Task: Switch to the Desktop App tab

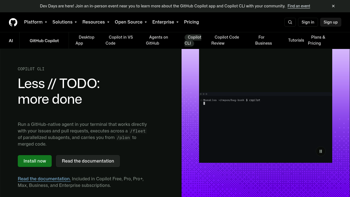Action: pos(85,40)
